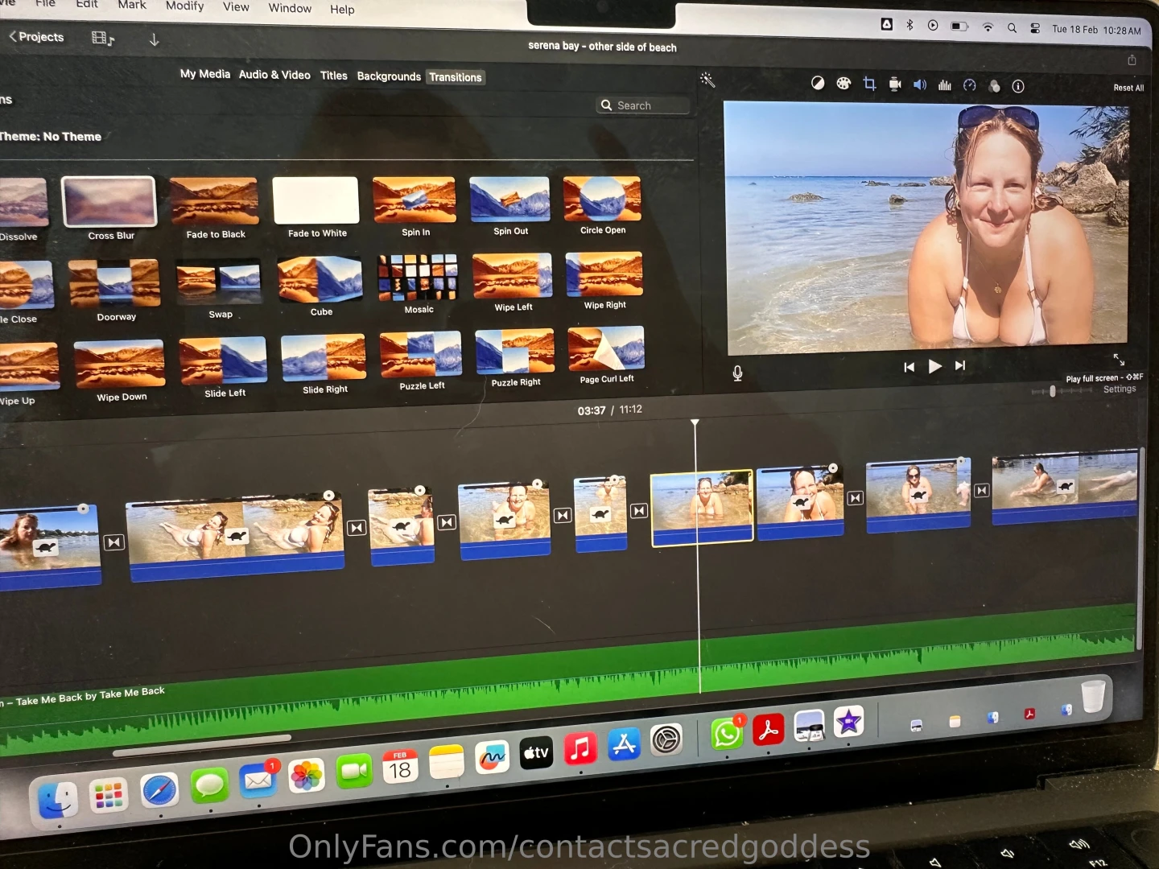Open the color correction palette tool

tap(843, 83)
